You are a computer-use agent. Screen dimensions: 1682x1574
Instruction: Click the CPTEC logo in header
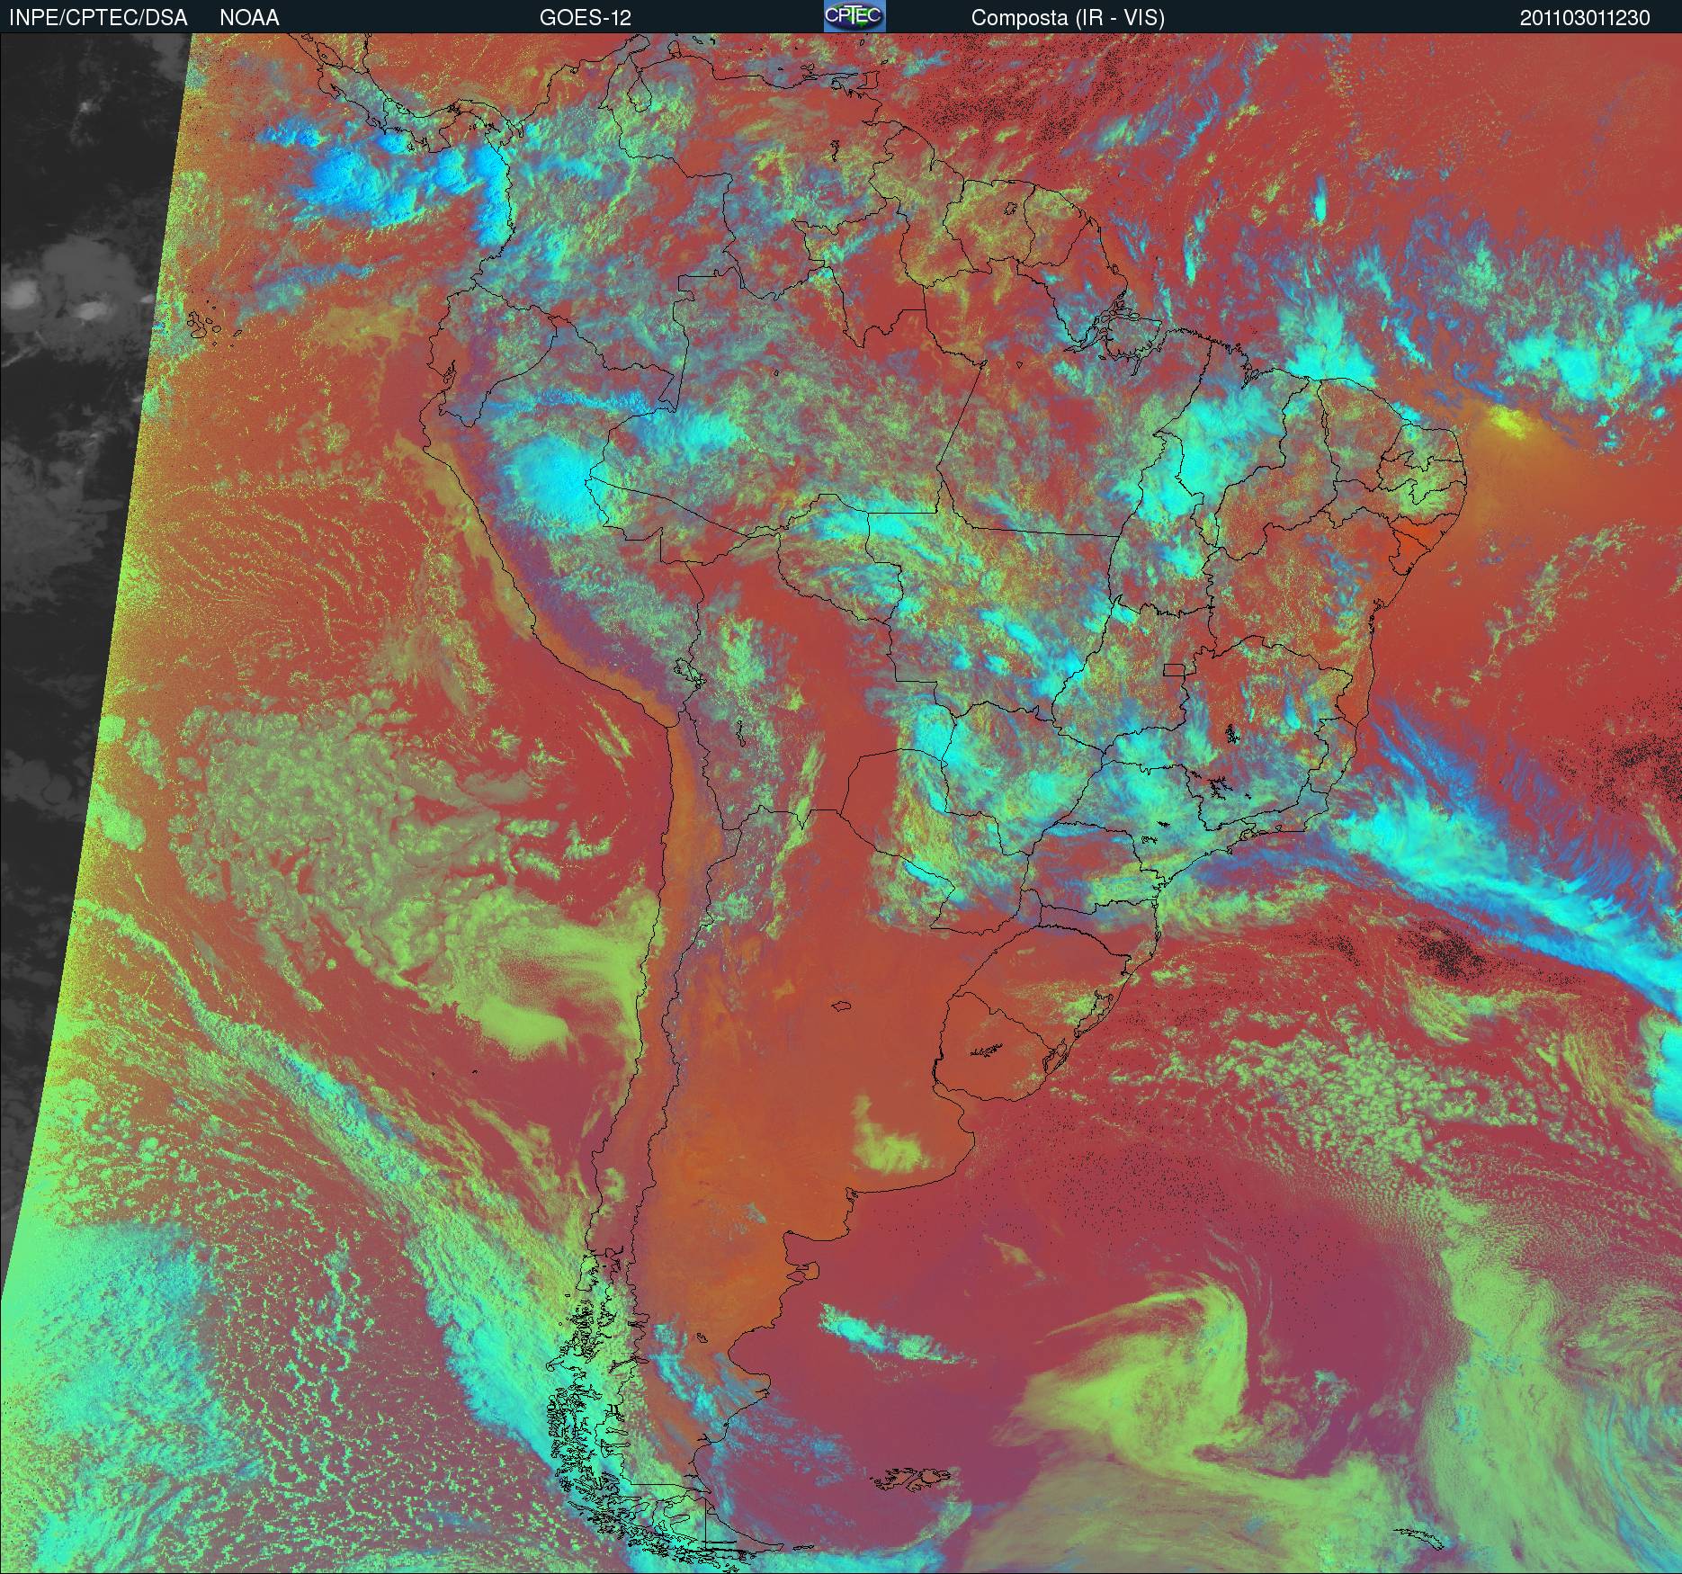[x=854, y=16]
